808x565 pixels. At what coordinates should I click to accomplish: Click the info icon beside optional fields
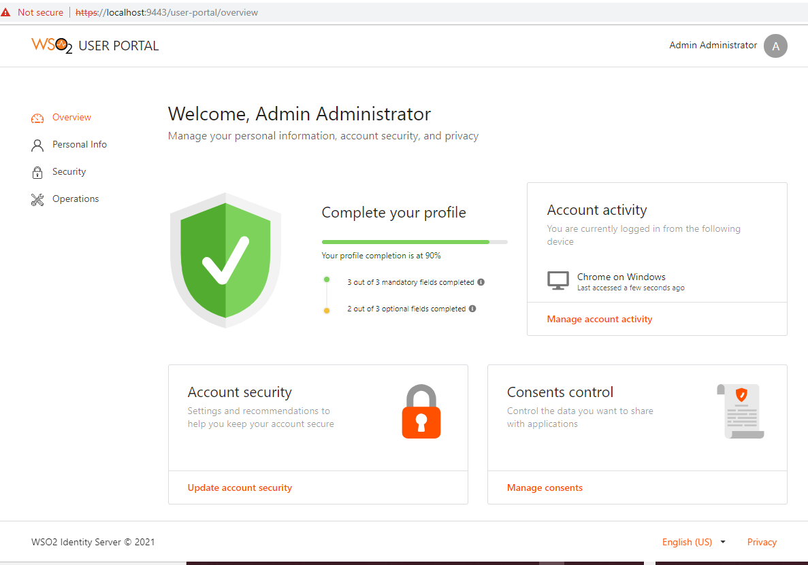(472, 309)
